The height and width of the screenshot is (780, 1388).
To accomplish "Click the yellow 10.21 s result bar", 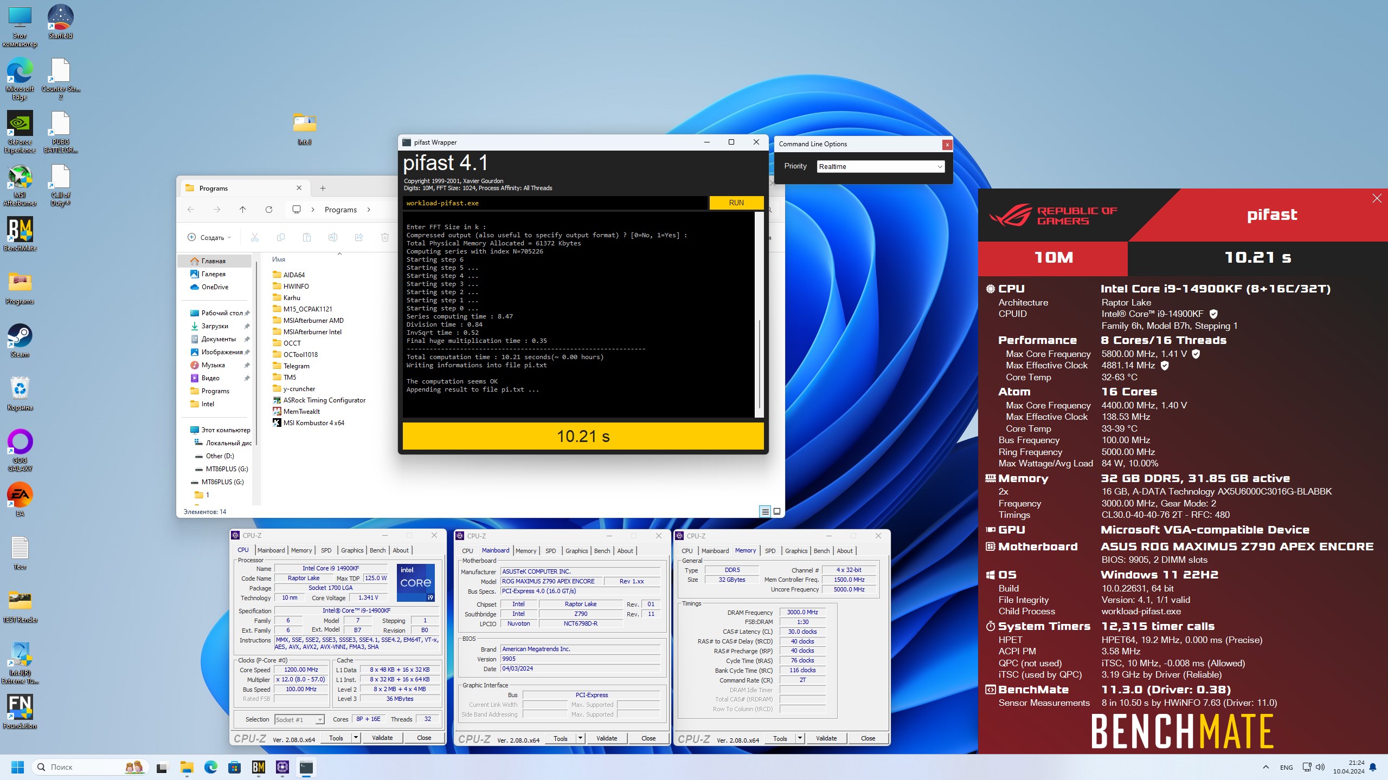I will [x=583, y=436].
